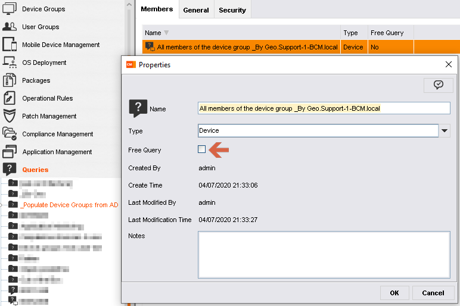Viewport: 460px width, 306px height.
Task: Click the User Groups people icon
Action: click(10, 27)
